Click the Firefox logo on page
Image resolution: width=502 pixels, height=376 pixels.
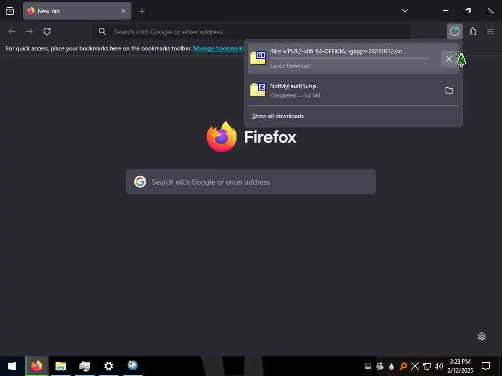pyautogui.click(x=222, y=137)
